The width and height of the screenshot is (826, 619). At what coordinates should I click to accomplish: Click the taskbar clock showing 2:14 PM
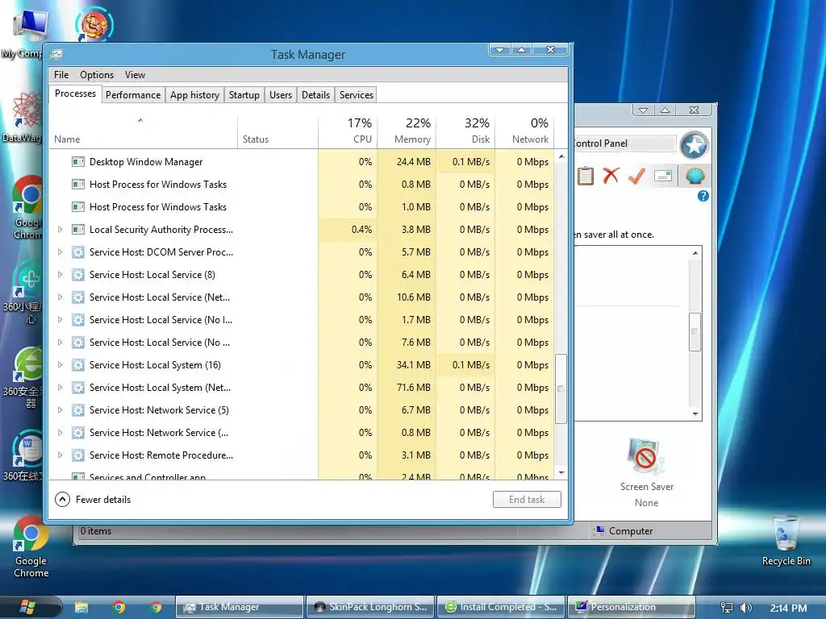coord(788,608)
